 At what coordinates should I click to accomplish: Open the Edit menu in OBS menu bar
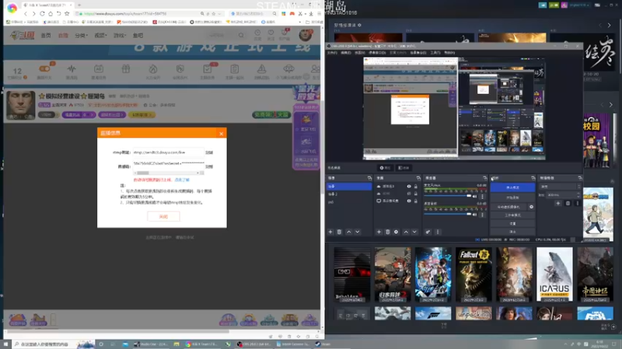point(345,53)
